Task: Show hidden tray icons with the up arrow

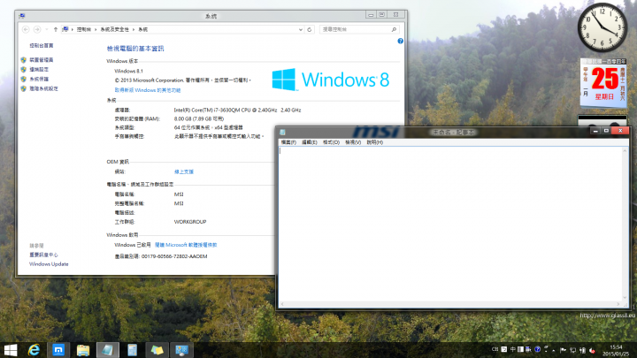Action: 554,350
